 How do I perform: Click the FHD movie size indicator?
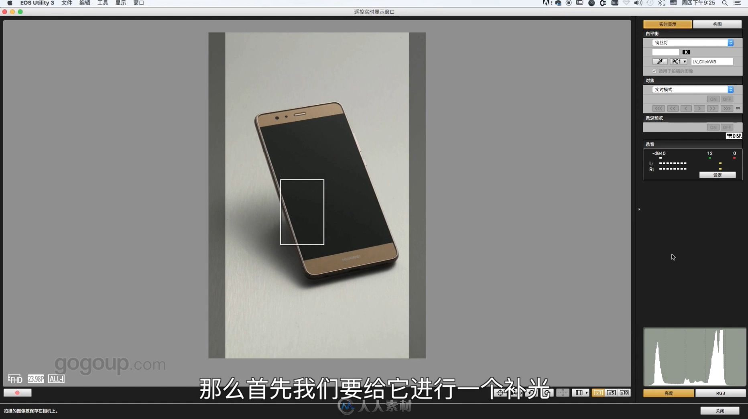coord(15,379)
